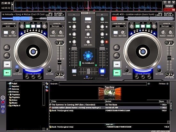Toggle right deck key lock knob
The width and height of the screenshot is (176, 132).
point(159,71)
